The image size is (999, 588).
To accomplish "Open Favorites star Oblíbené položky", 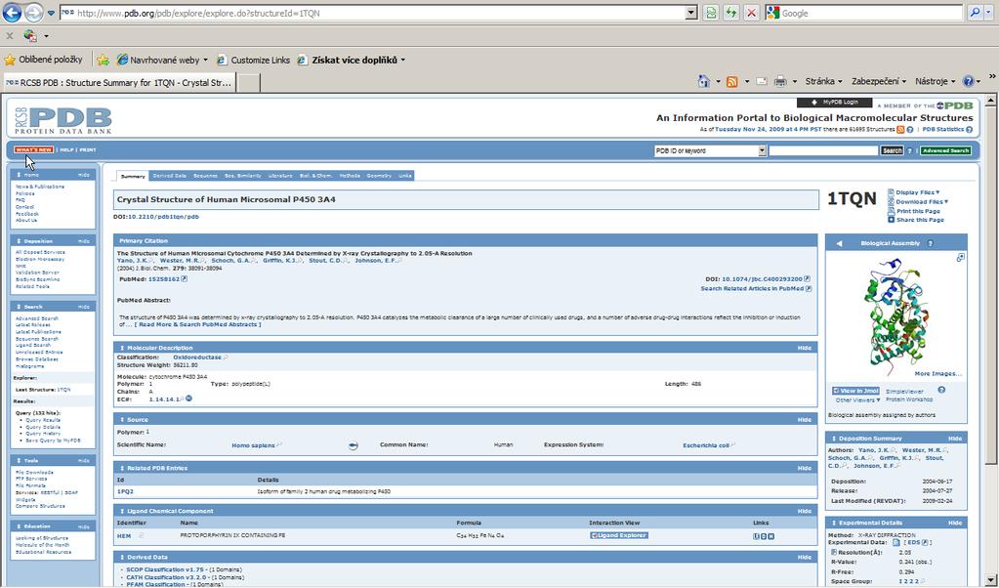I will [x=43, y=60].
